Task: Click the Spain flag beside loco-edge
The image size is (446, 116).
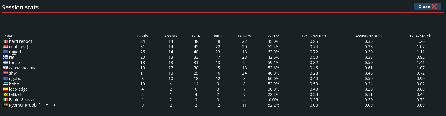Action: (x=6, y=89)
